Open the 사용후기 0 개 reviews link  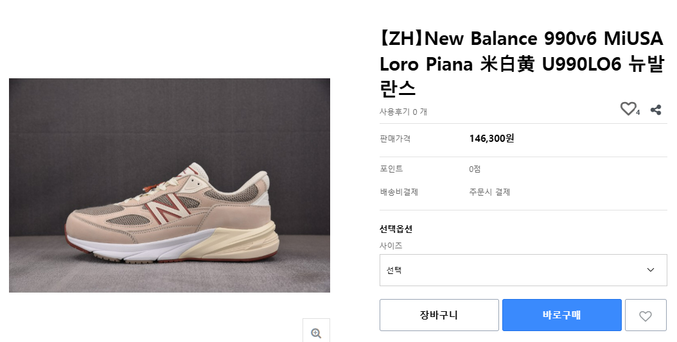pyautogui.click(x=403, y=112)
